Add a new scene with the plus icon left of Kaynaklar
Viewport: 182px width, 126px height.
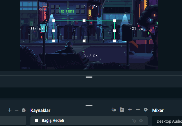[x=10, y=110]
